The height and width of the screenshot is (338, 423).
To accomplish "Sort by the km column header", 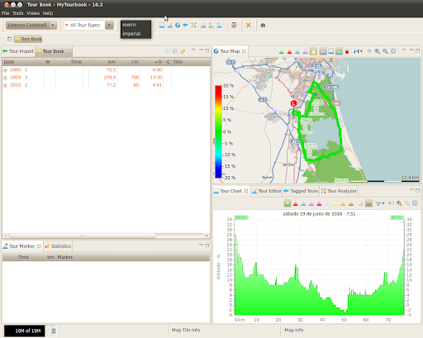I will click(x=102, y=62).
